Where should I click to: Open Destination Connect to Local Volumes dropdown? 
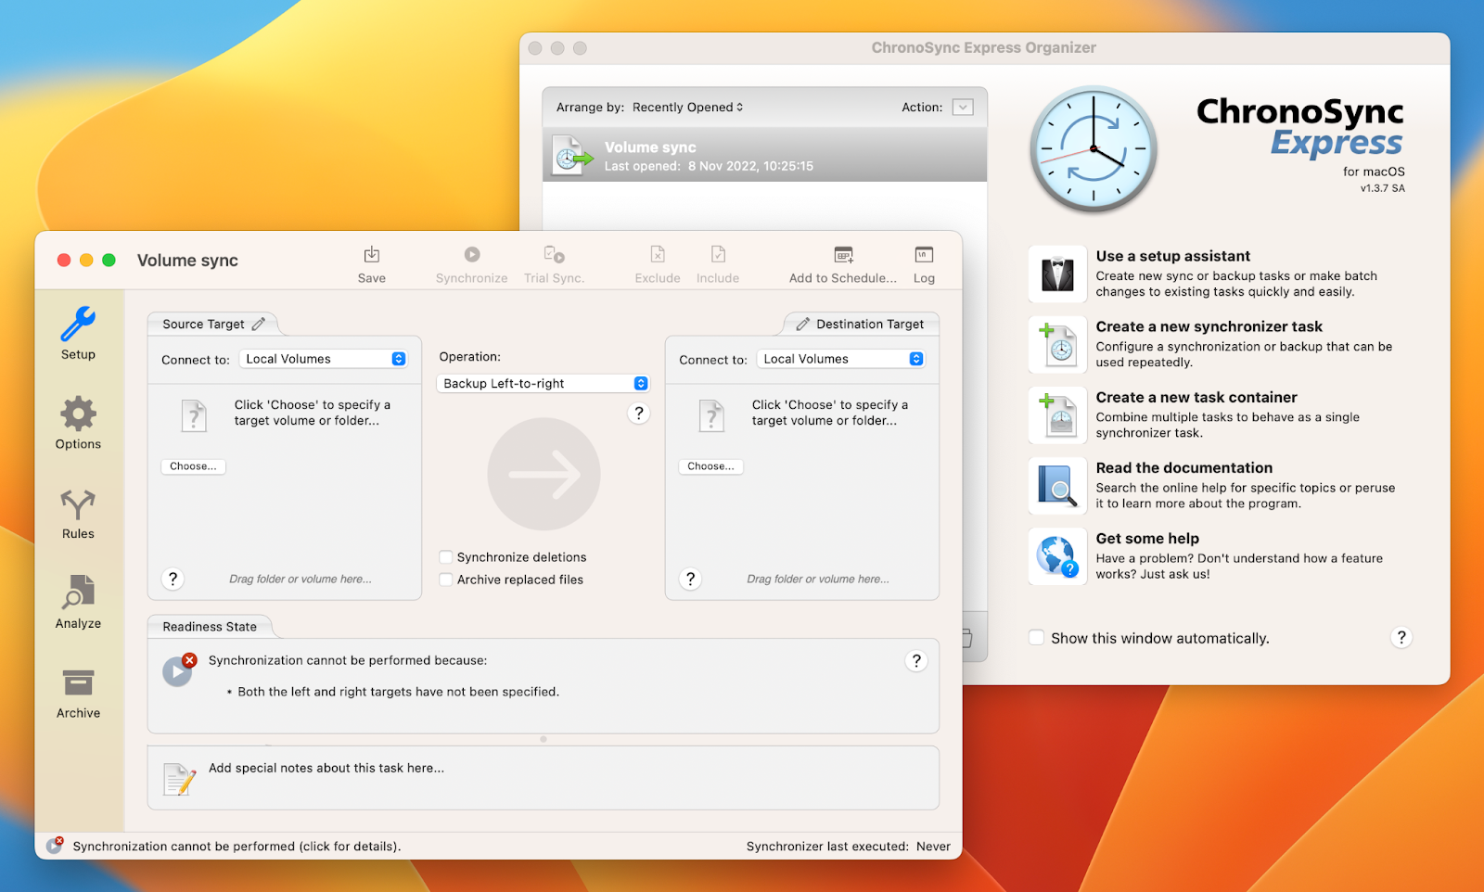[841, 359]
